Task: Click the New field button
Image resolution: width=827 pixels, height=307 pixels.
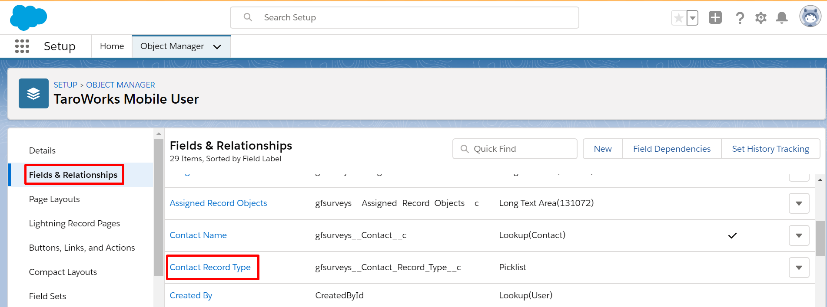Action: tap(602, 149)
